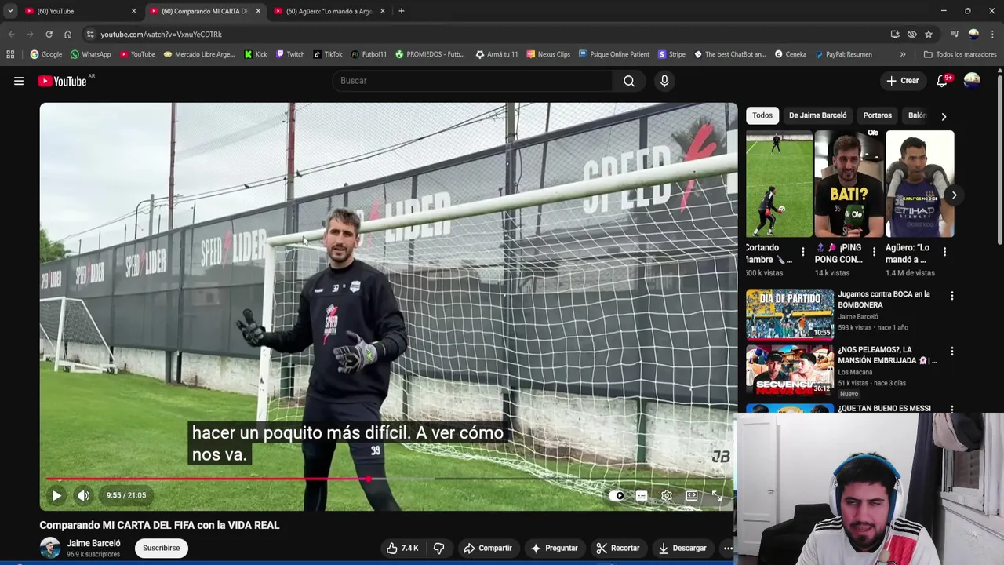Dislike the video
The width and height of the screenshot is (1004, 565).
439,548
